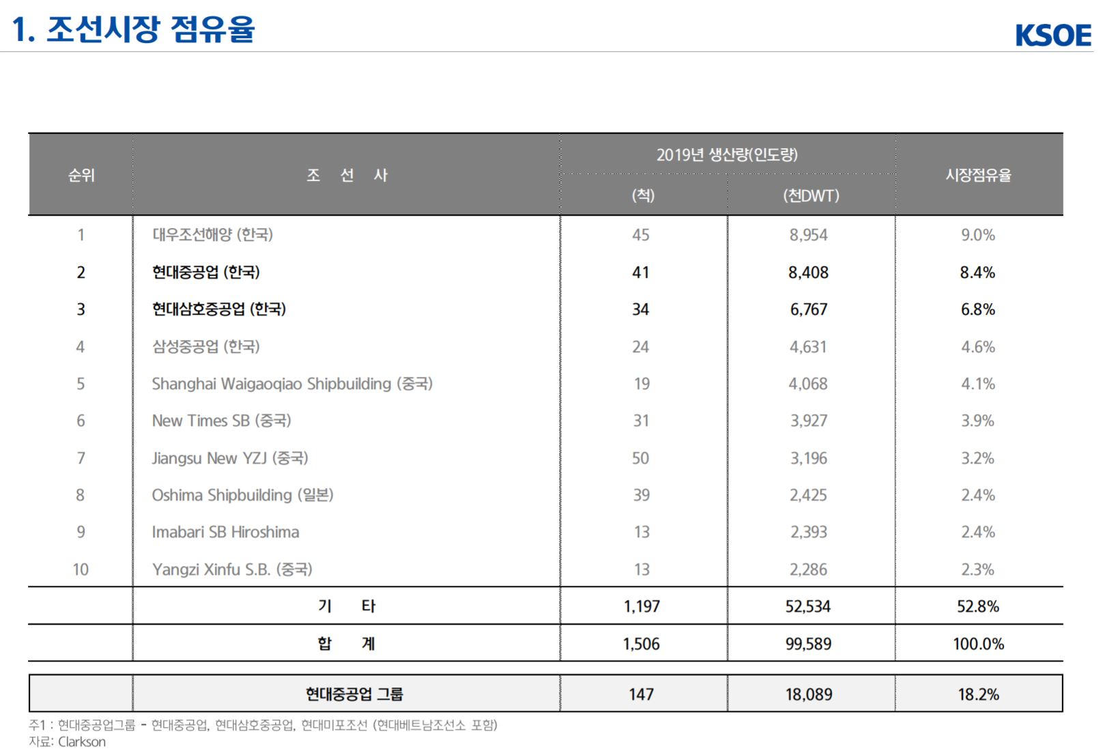The height and width of the screenshot is (753, 1105).
Task: Click the value 3,927 DWT
Action: (x=809, y=421)
